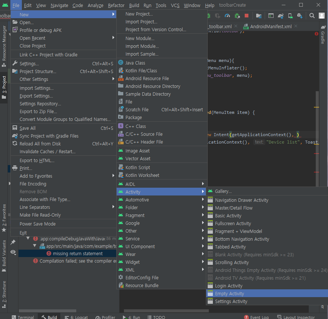Screen dimensions: 328x319
Task: Expand the AIDL submenu
Action: tap(162, 184)
